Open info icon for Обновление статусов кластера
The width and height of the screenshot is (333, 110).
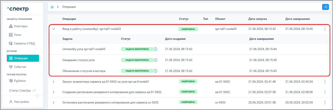tap(155, 71)
